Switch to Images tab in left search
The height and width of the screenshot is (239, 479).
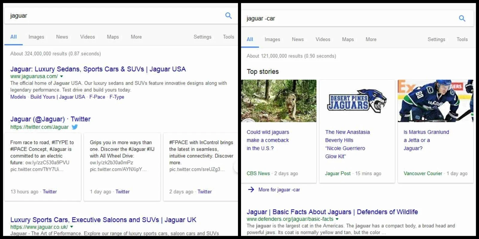(x=36, y=37)
